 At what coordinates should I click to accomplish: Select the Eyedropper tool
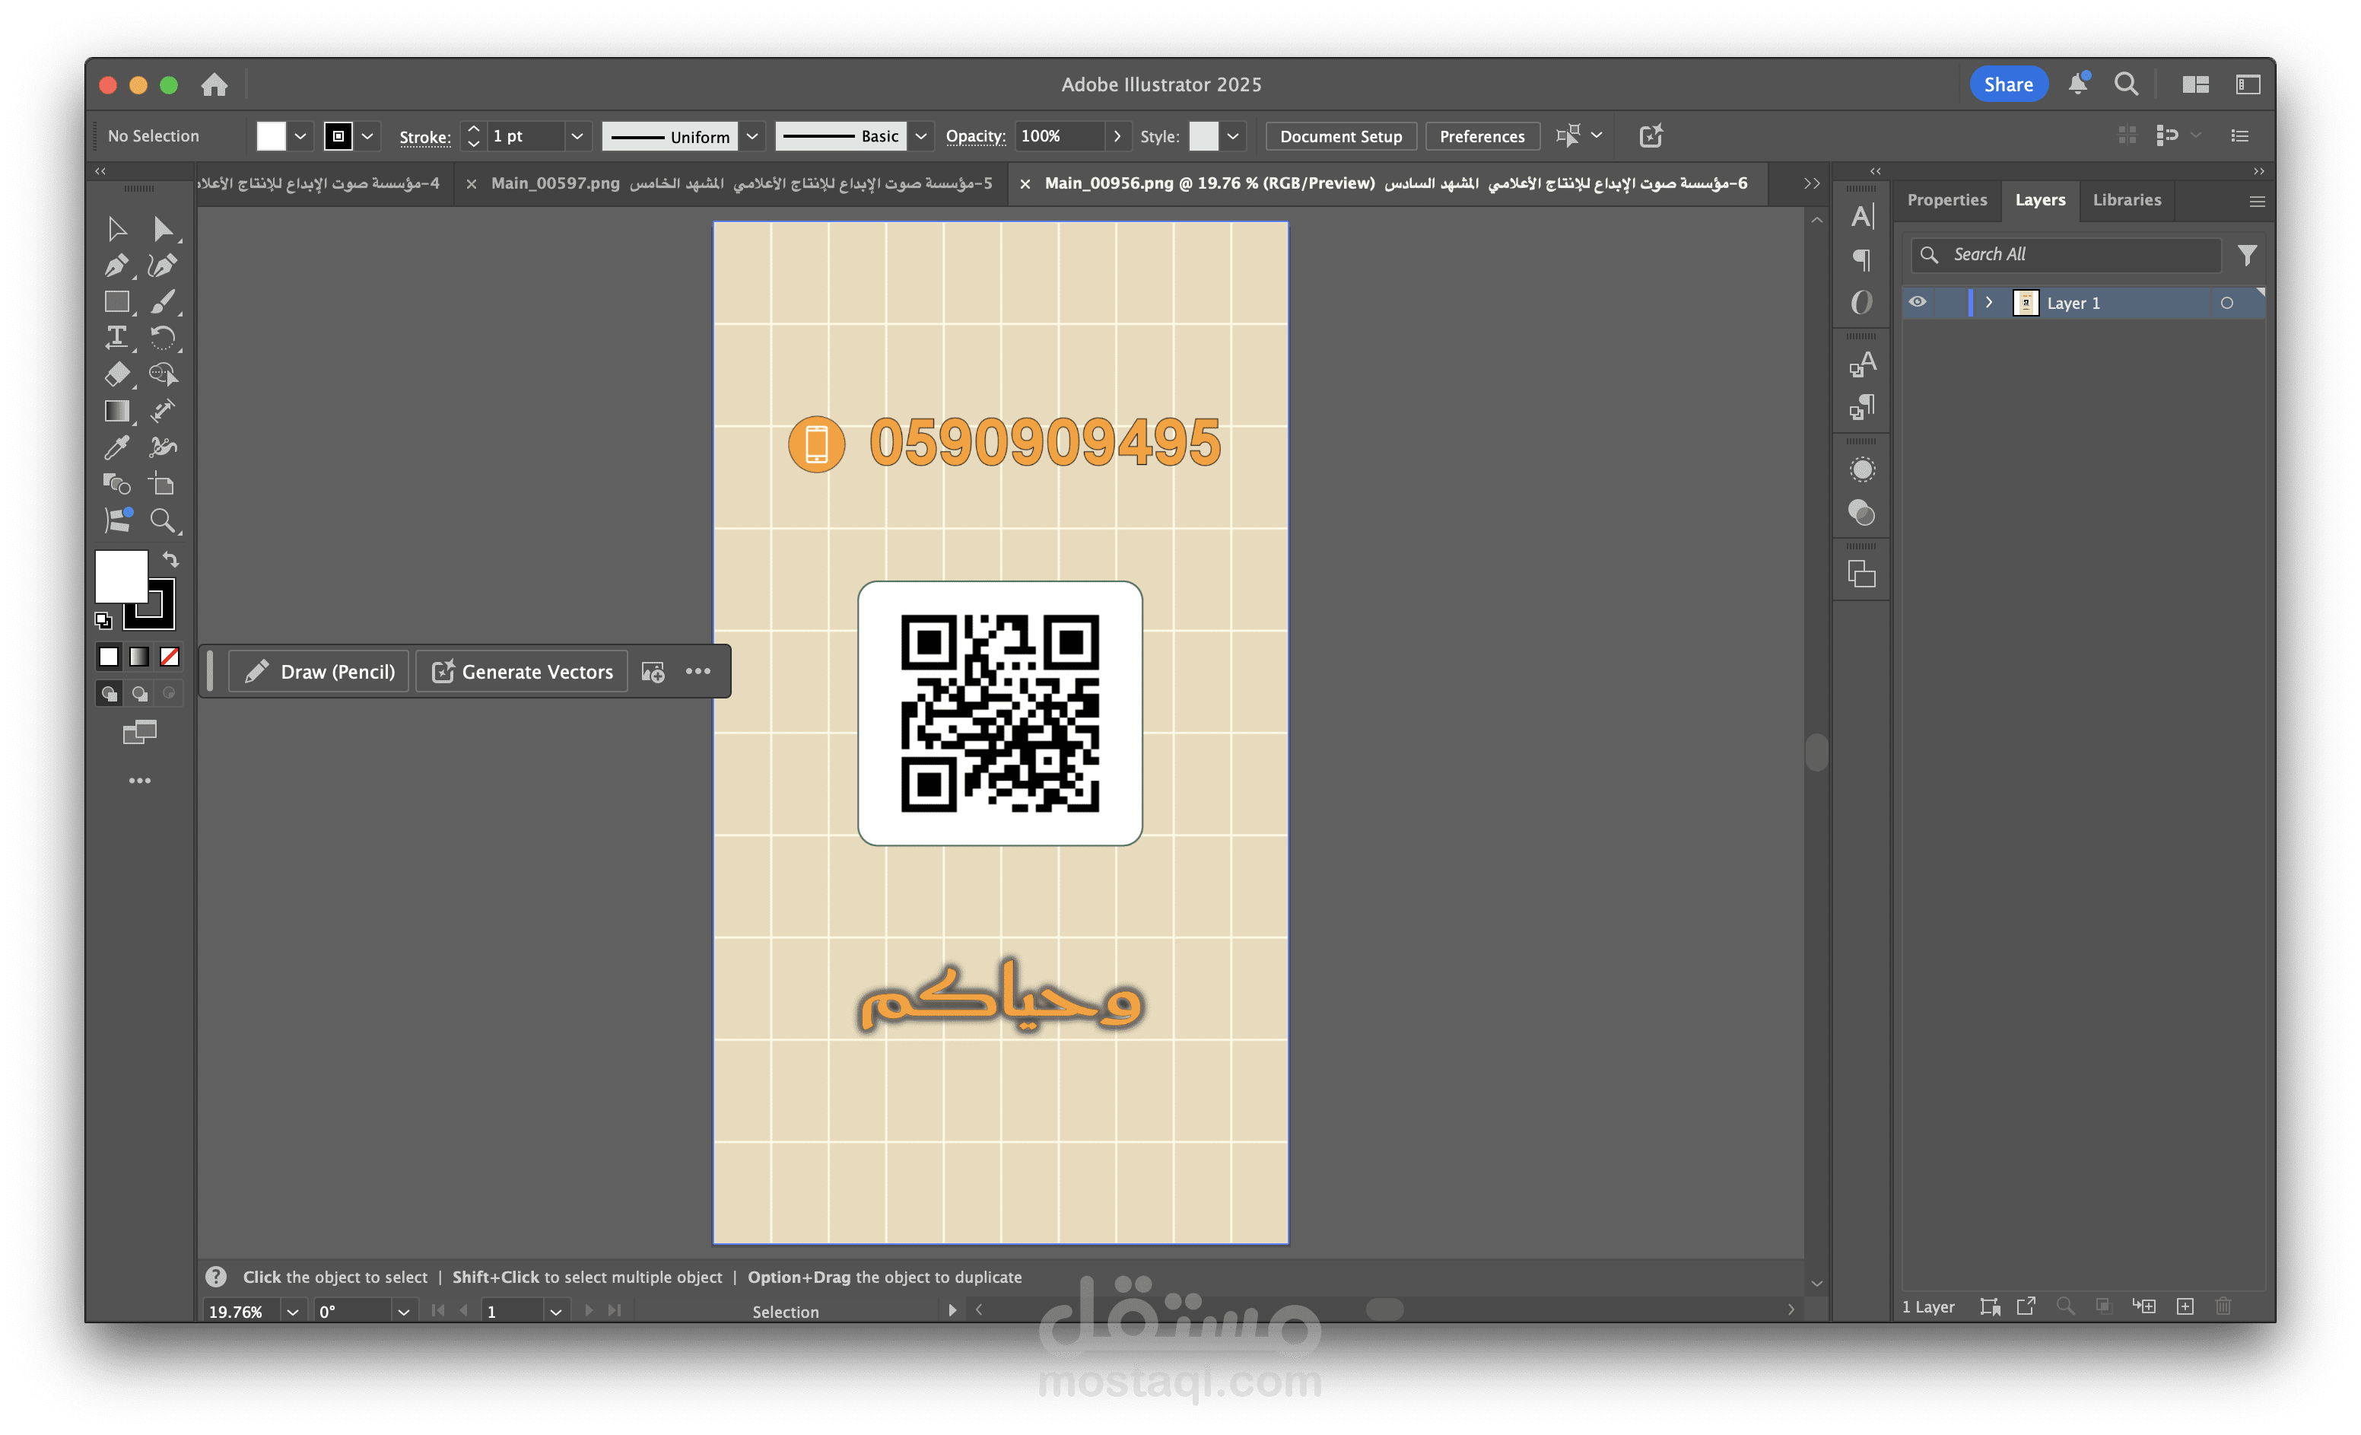(x=117, y=447)
